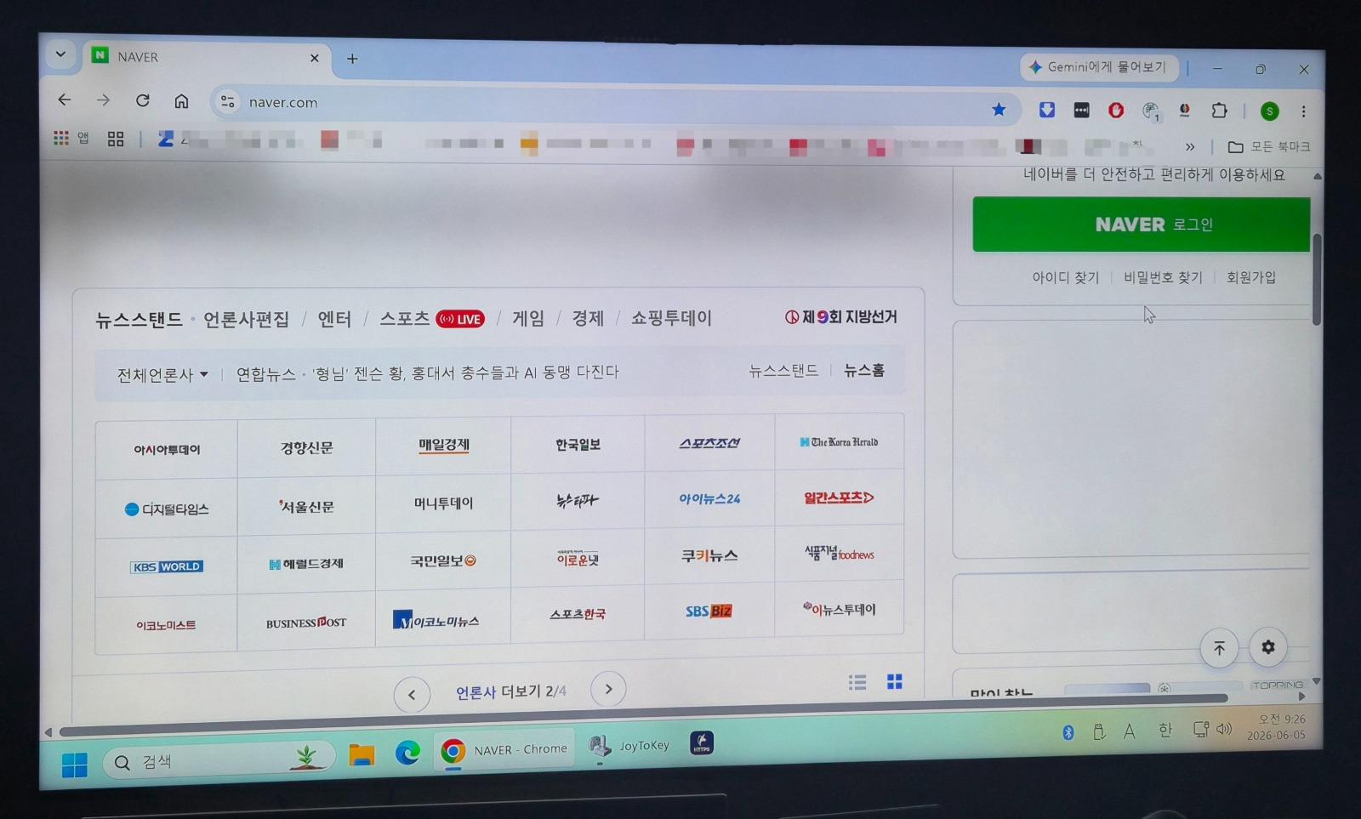1361x819 pixels.
Task: Open Windows Start menu
Action: pyautogui.click(x=75, y=765)
